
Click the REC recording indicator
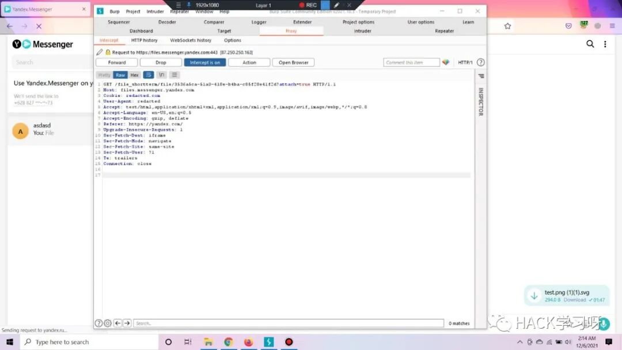coord(308,5)
